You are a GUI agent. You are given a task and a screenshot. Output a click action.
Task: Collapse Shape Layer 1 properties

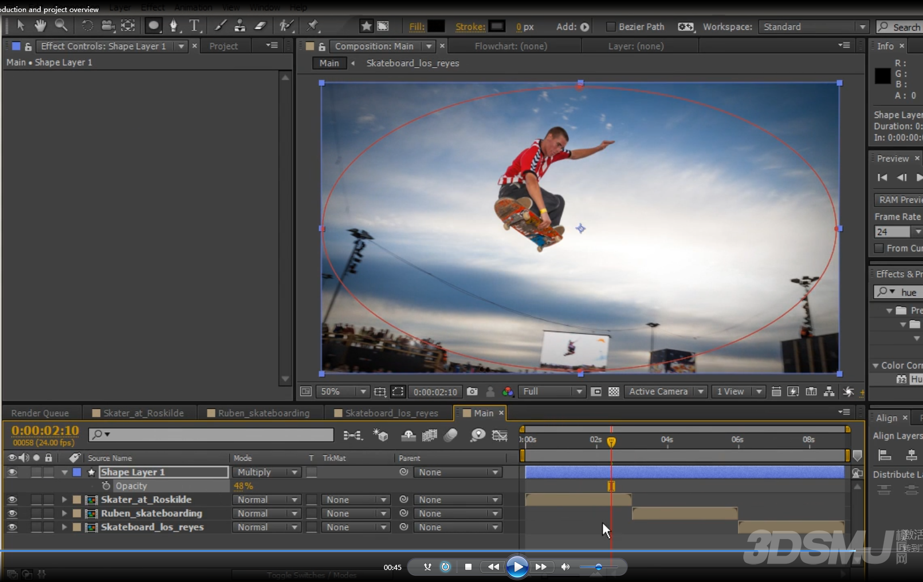tap(64, 472)
